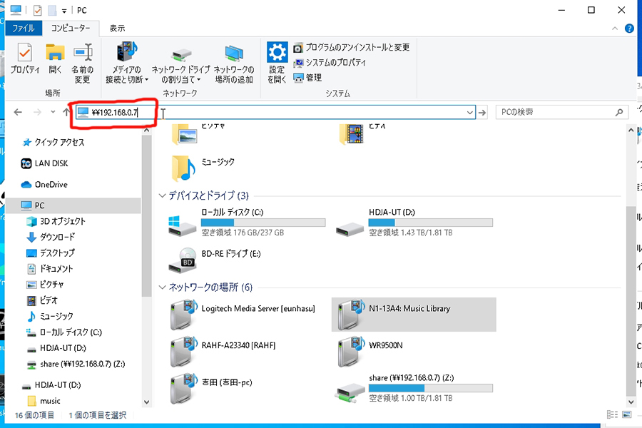Screen dimensions: 642x428
Task: Collapse the デバイスとドライブ group
Action: (163, 195)
